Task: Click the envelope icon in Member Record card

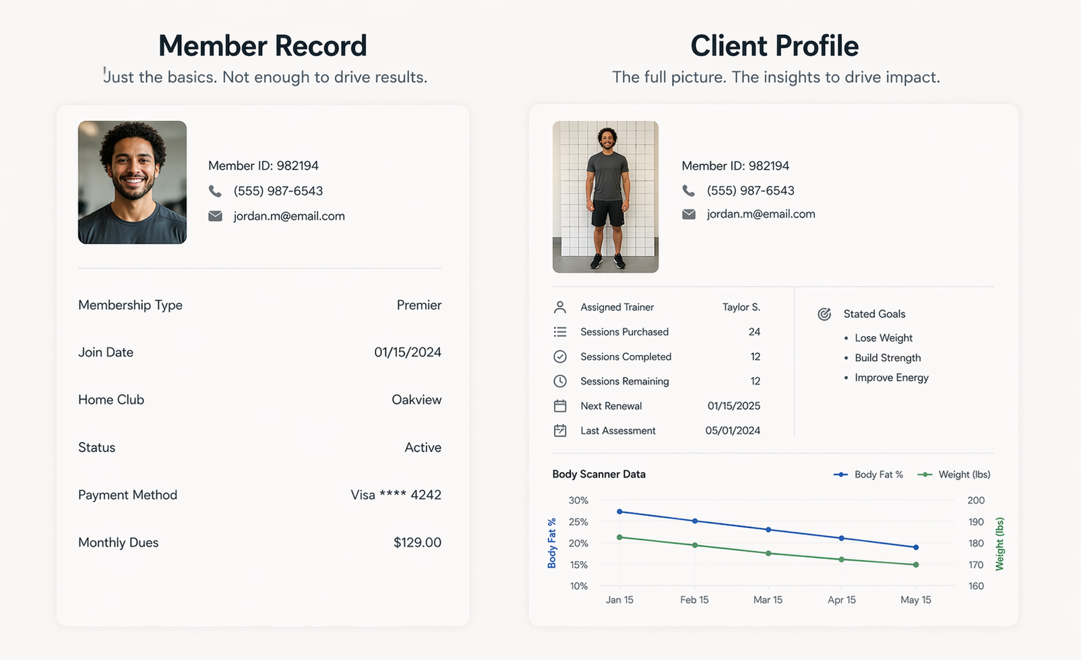Action: [215, 216]
